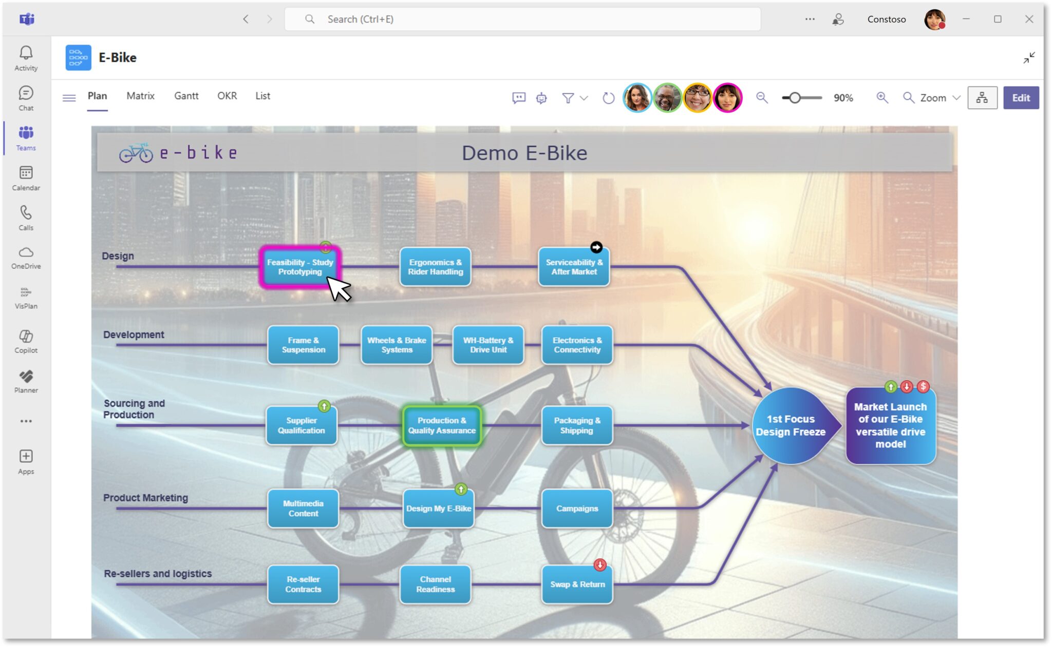The height and width of the screenshot is (647, 1052).
Task: Refresh the plan with the reload icon
Action: pyautogui.click(x=608, y=97)
